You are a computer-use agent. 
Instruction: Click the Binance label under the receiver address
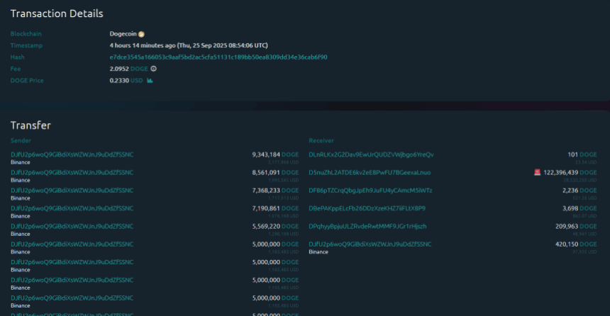(x=318, y=252)
